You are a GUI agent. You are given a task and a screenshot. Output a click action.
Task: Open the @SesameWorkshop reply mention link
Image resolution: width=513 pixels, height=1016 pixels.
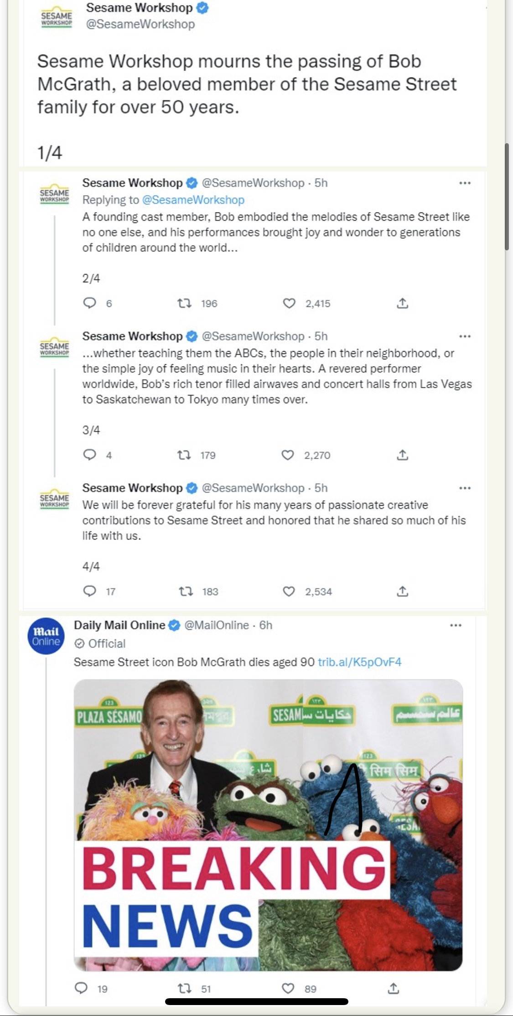(193, 200)
